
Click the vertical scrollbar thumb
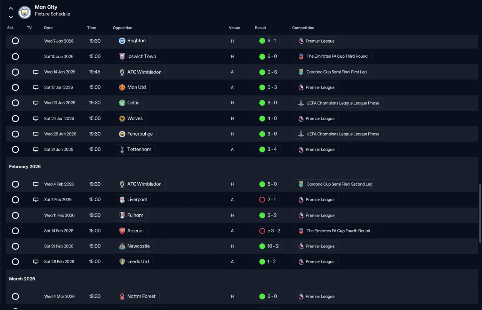pyautogui.click(x=479, y=214)
